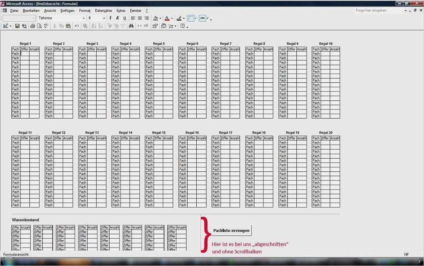Click the Print icon in toolbar
This screenshot has height=266, width=424.
click(x=33, y=26)
